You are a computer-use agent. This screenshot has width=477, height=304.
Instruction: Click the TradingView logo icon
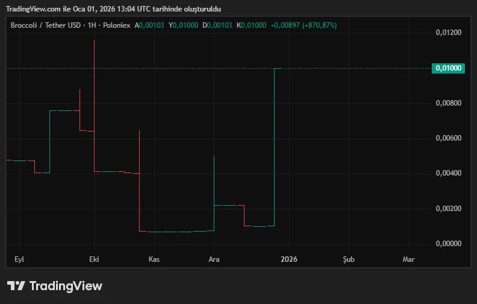(x=16, y=286)
